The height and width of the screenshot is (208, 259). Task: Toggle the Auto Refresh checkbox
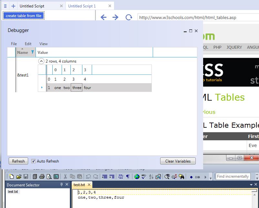tap(33, 161)
